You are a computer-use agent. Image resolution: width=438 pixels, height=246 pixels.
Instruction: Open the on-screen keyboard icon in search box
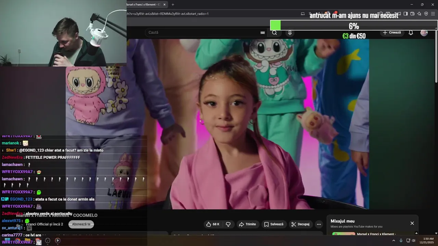pyautogui.click(x=262, y=32)
